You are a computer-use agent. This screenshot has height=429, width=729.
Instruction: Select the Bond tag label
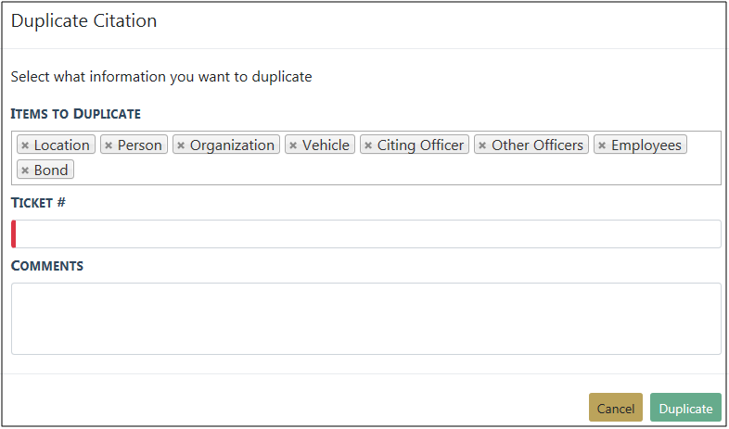pyautogui.click(x=51, y=170)
